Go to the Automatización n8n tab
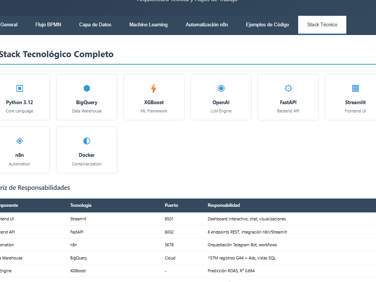The height and width of the screenshot is (282, 376). pyautogui.click(x=207, y=25)
